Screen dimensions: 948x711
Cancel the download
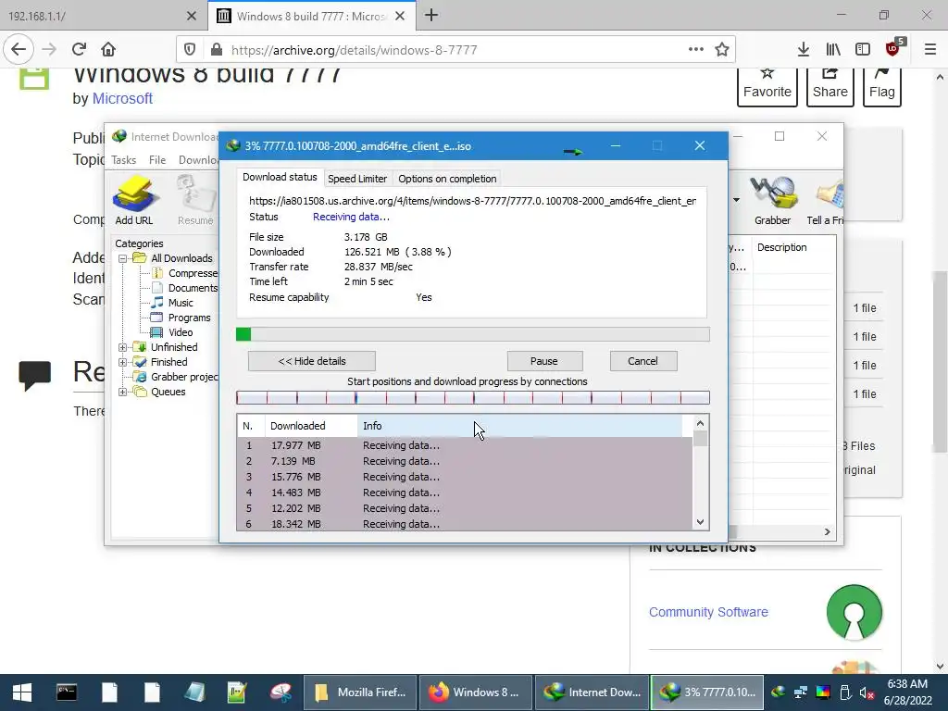pyautogui.click(x=642, y=361)
